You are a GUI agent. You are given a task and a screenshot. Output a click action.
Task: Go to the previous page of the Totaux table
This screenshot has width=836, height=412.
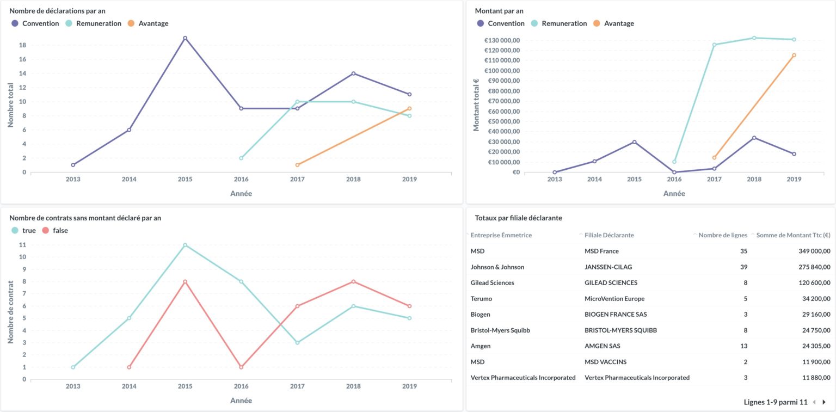[814, 402]
